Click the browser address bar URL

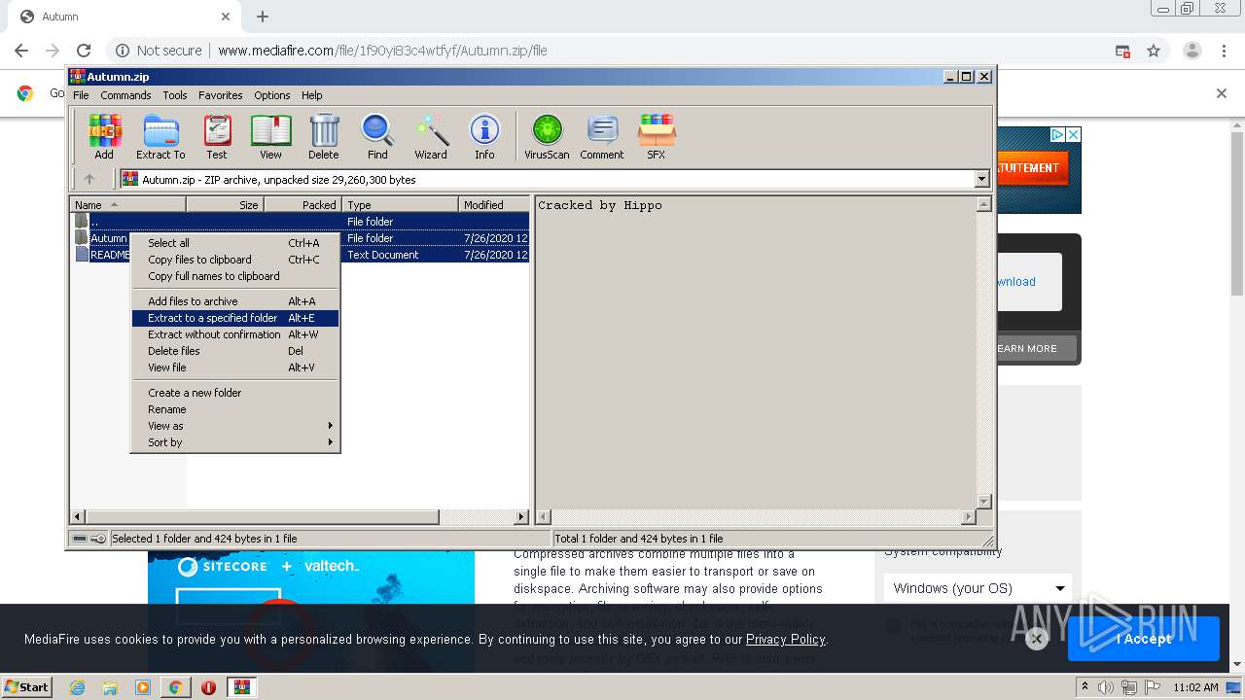pos(382,51)
